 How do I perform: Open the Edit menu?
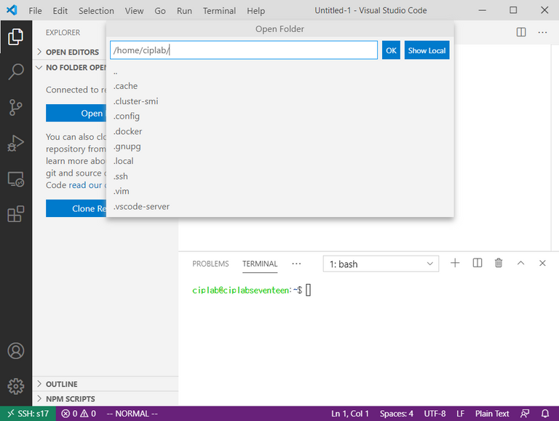click(x=60, y=11)
